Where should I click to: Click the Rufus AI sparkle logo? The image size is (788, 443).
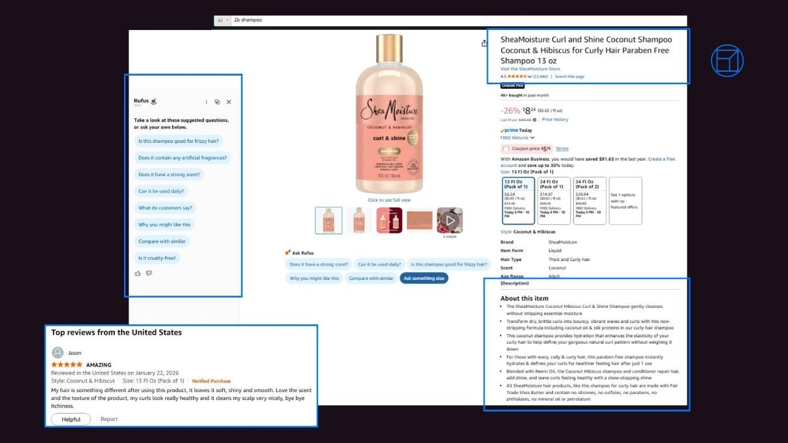point(154,102)
